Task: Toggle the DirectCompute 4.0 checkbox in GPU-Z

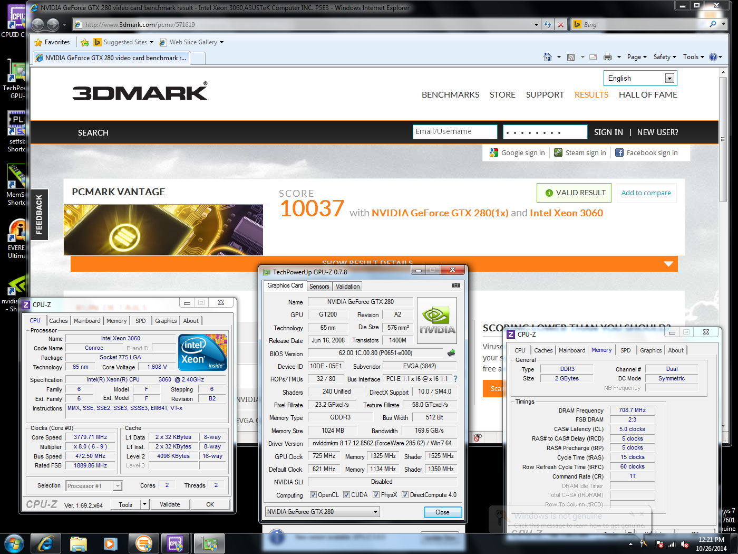Action: coord(405,495)
